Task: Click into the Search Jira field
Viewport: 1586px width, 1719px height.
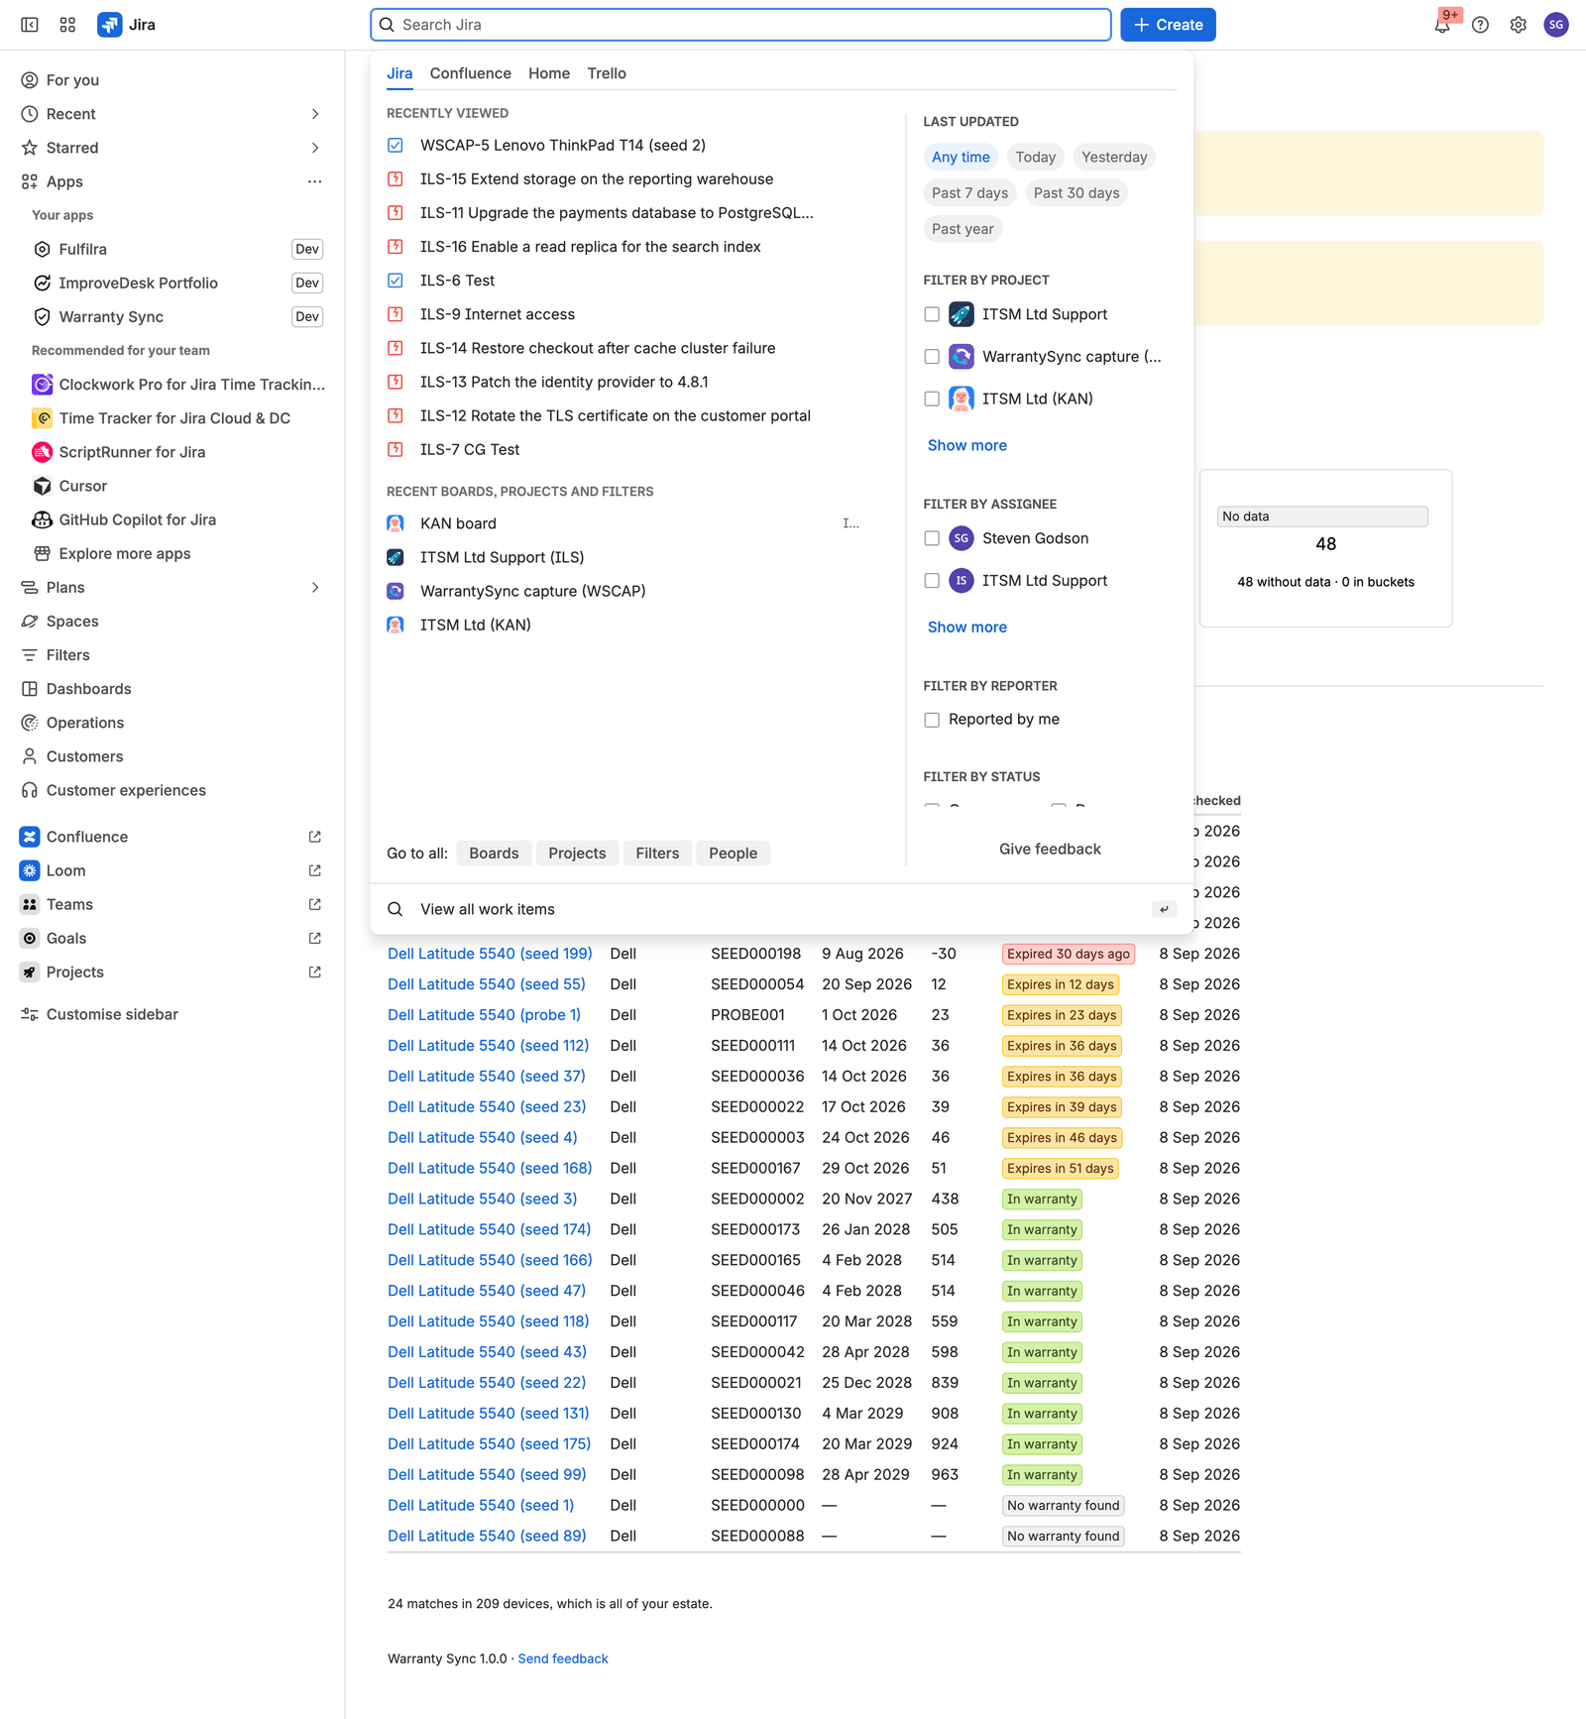Action: [x=740, y=25]
